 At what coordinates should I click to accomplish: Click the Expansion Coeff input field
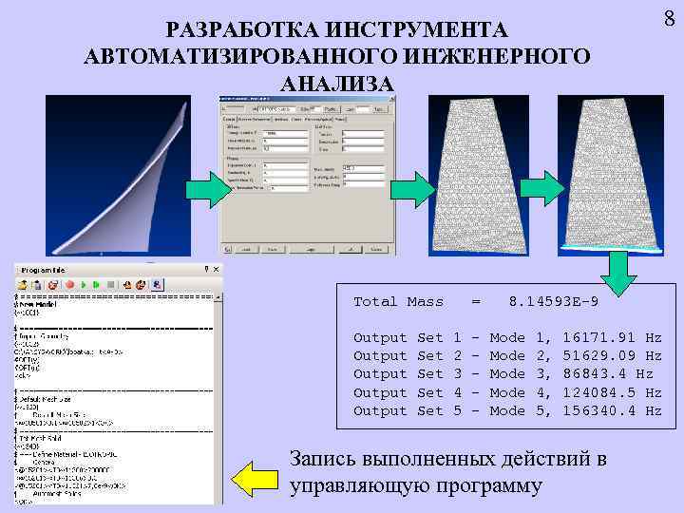[x=285, y=165]
